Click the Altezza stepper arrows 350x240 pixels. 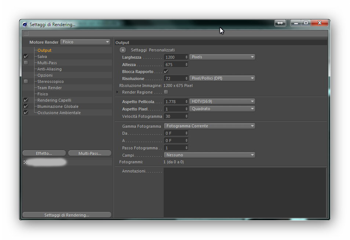pos(187,65)
